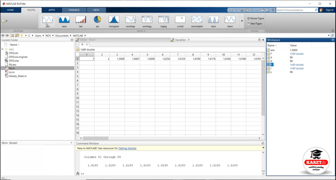Viewport: 336px width, 180px height.
Task: Switch to the VIEW tab
Action: coord(96,10)
